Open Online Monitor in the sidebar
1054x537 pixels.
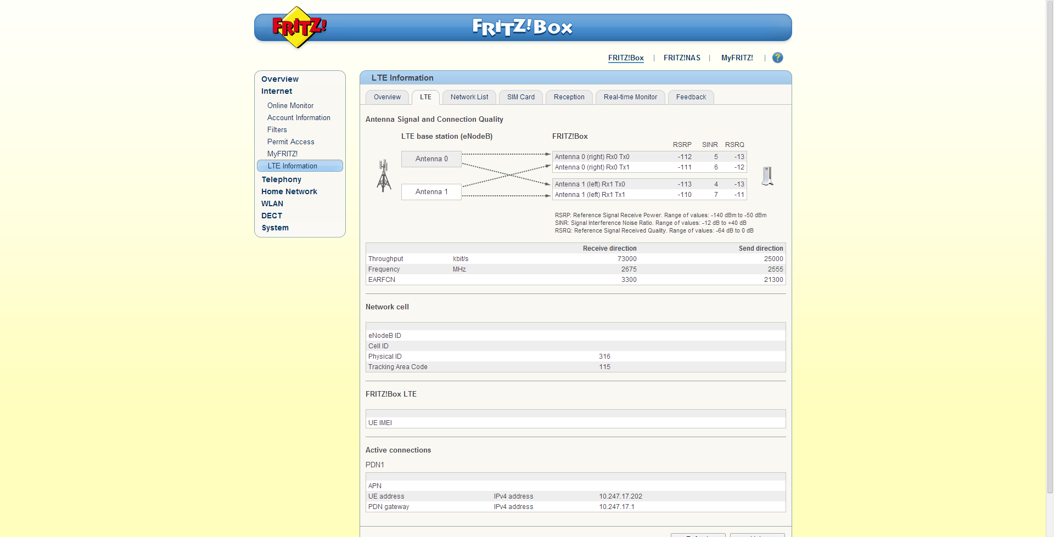point(290,105)
